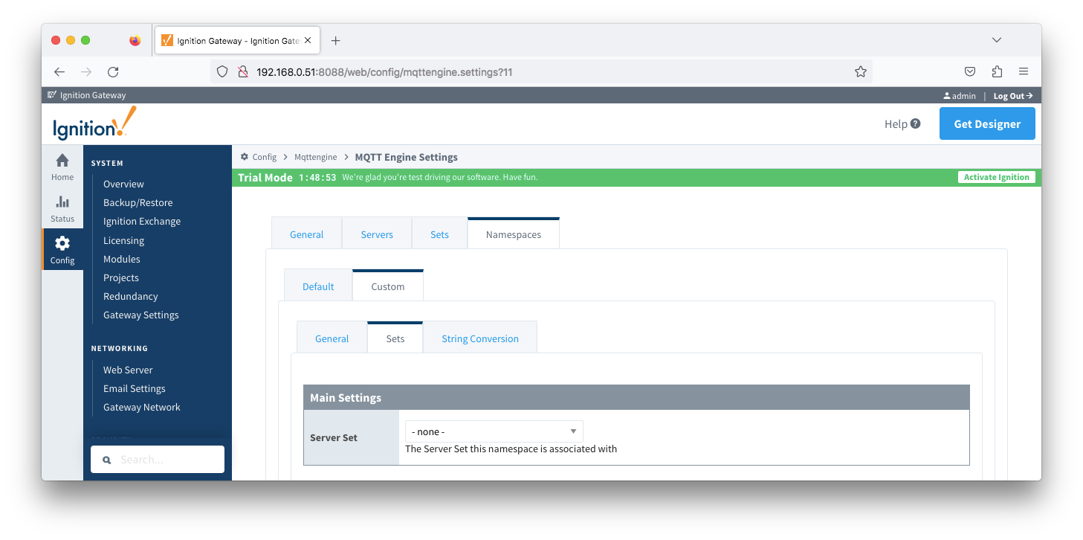Viewport: 1083px width, 540px height.
Task: Select the inner Sets tab under Custom
Action: pos(395,338)
